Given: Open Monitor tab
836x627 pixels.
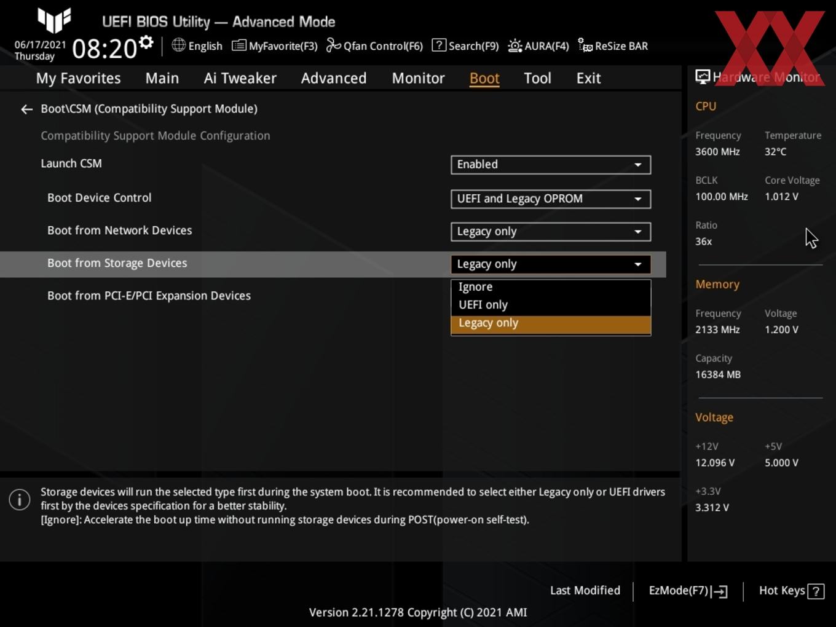Looking at the screenshot, I should click(419, 79).
